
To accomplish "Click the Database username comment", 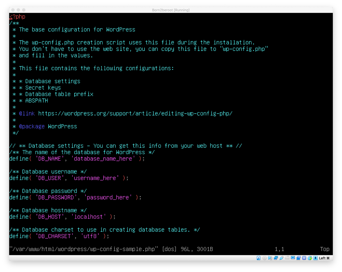I will (x=48, y=172).
